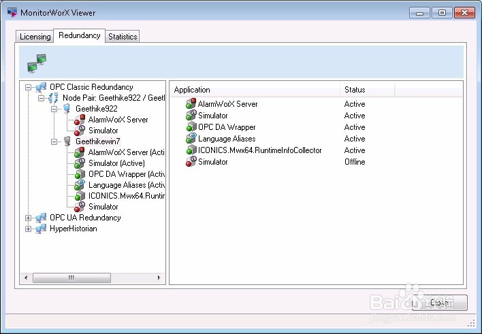Close the window with the red X
Screen dimensions: 482x334
point(464,13)
